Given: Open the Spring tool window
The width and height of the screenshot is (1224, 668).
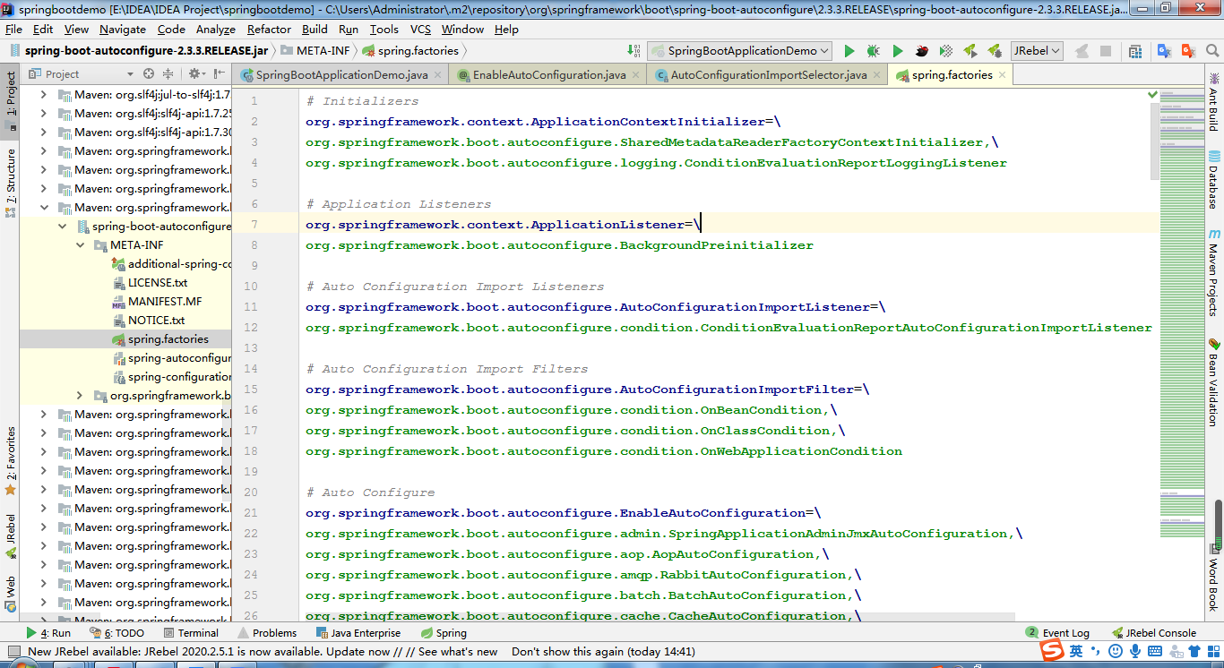Looking at the screenshot, I should (x=443, y=632).
